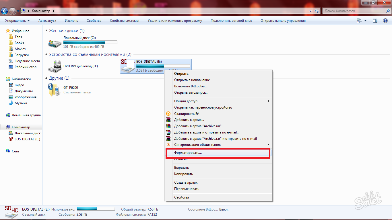
Task: Select Properties at bottom of context menu
Action: [181, 197]
